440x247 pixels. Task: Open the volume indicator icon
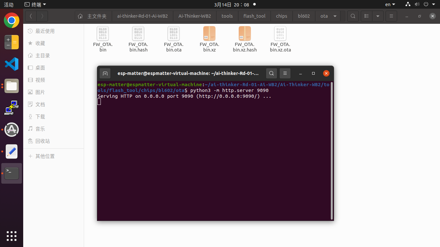point(417,5)
